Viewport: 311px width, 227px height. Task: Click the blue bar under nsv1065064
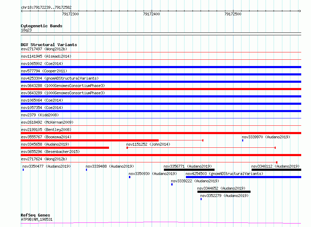coord(161,104)
